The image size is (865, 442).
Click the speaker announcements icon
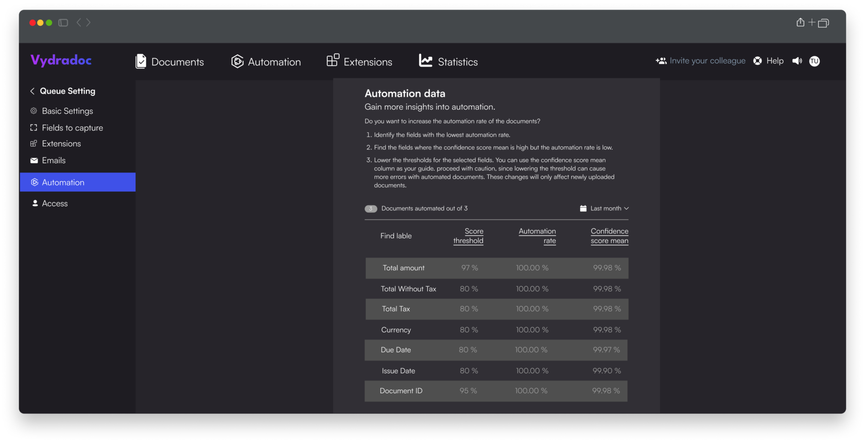pos(797,61)
